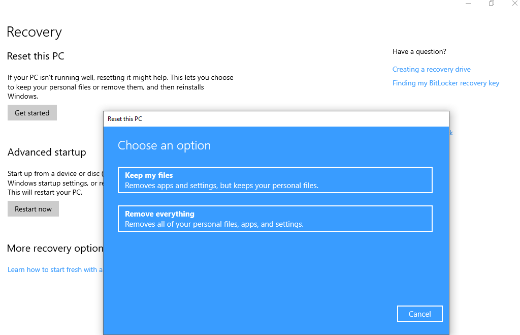
Task: Cancel the Reset this PC dialog
Action: pos(419,314)
